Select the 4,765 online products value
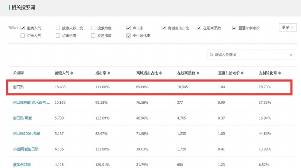Screen dimensions: 301x168 pos(181,118)
